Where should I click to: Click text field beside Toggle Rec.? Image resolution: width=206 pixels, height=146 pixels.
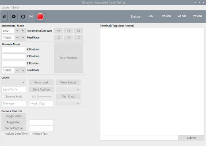41,122
